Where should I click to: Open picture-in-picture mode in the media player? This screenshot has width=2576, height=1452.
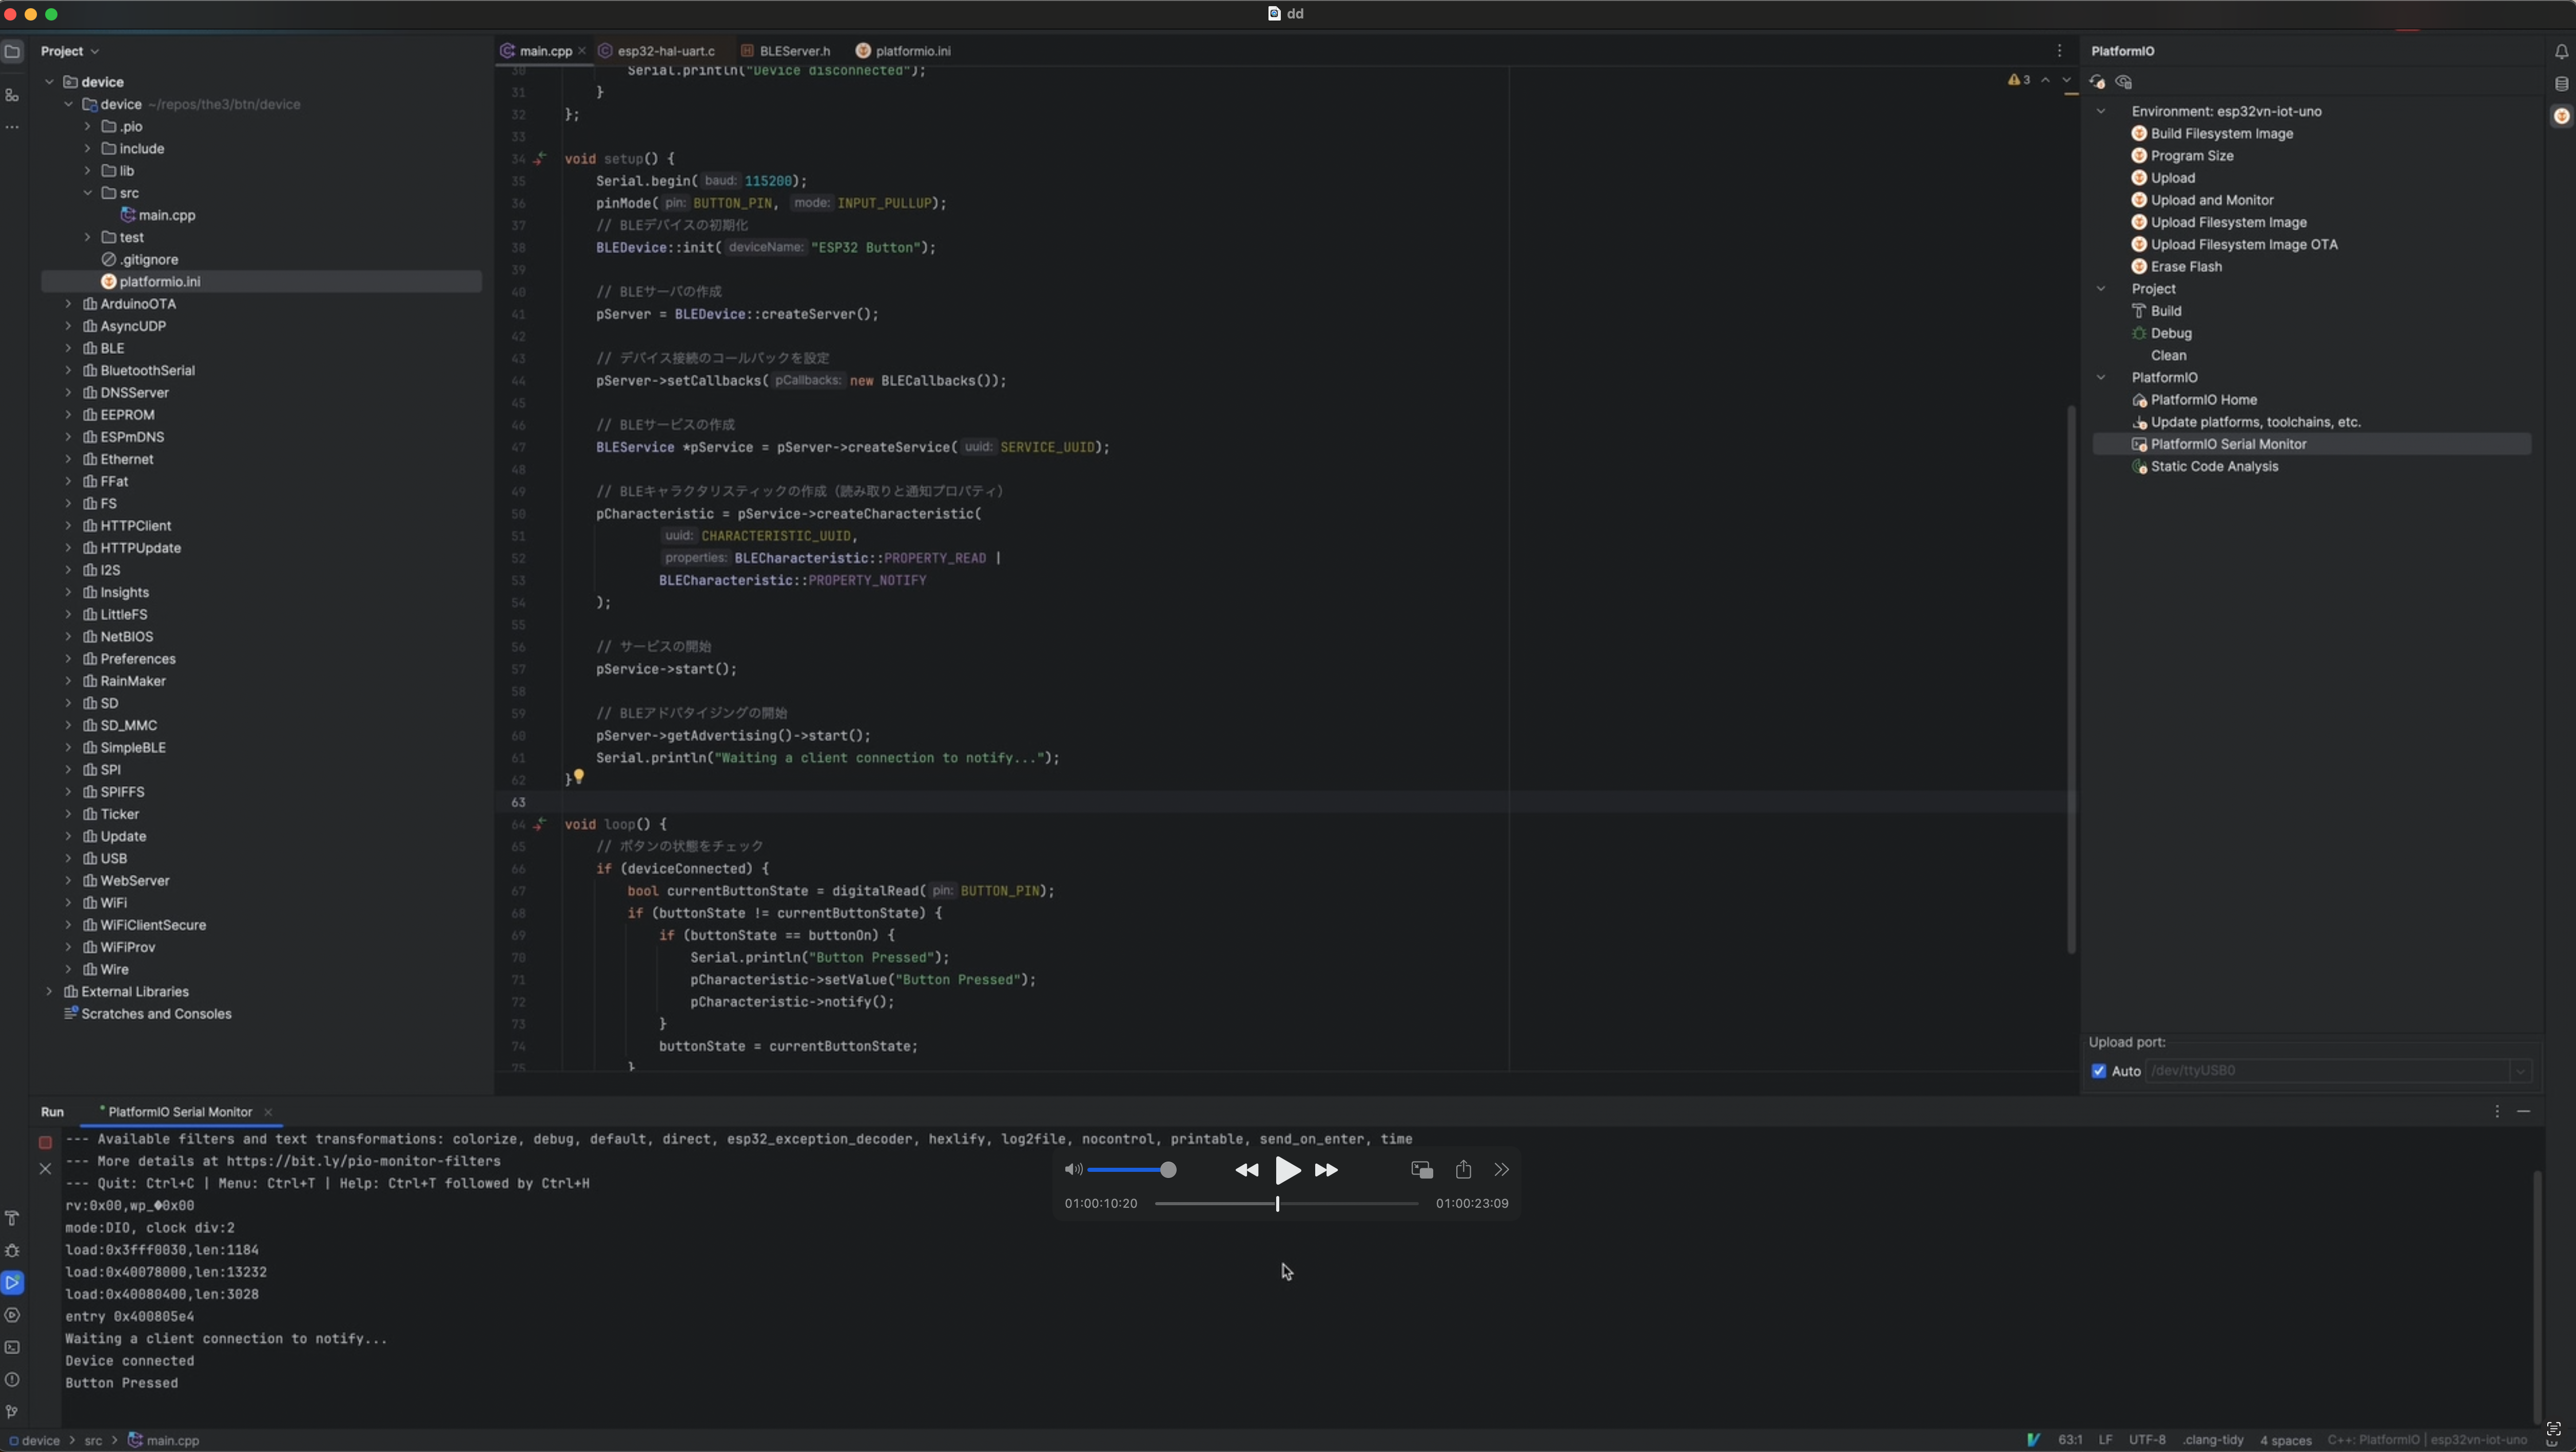[x=1421, y=1169]
